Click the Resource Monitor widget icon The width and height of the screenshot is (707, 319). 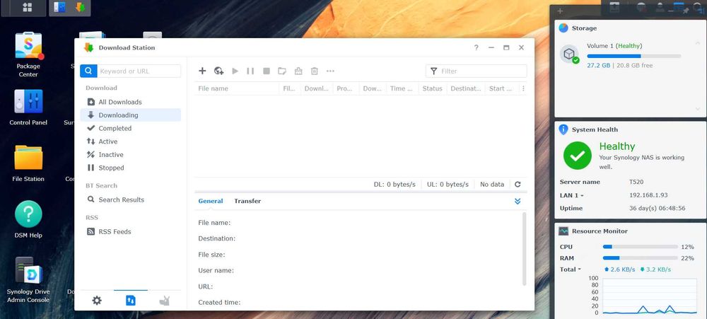pos(563,231)
